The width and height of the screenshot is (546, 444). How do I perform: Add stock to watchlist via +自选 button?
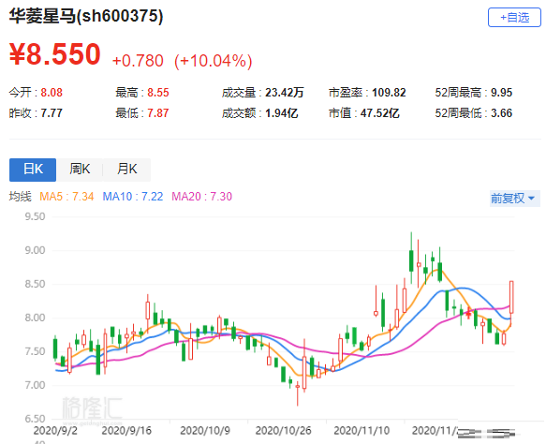514,18
